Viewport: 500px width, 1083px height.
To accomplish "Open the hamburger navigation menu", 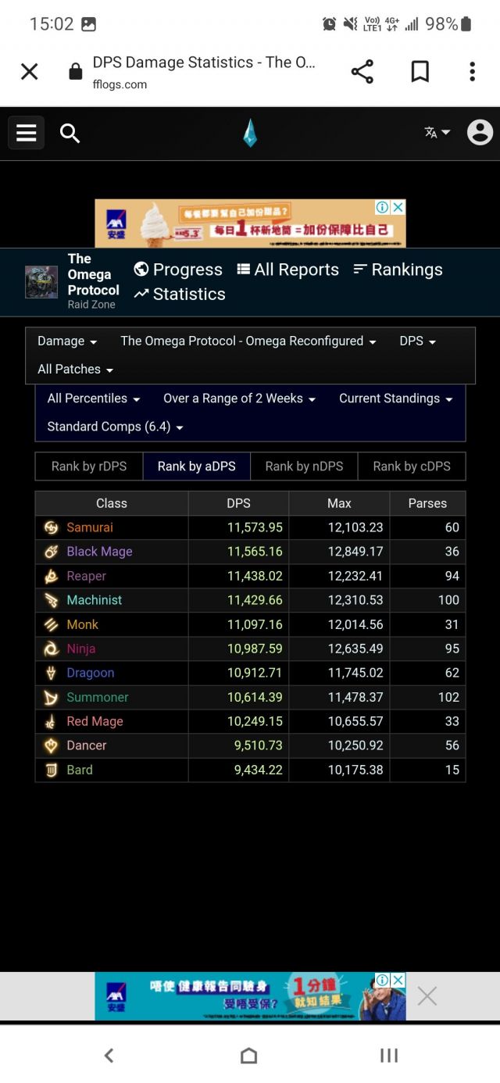I will click(x=27, y=133).
